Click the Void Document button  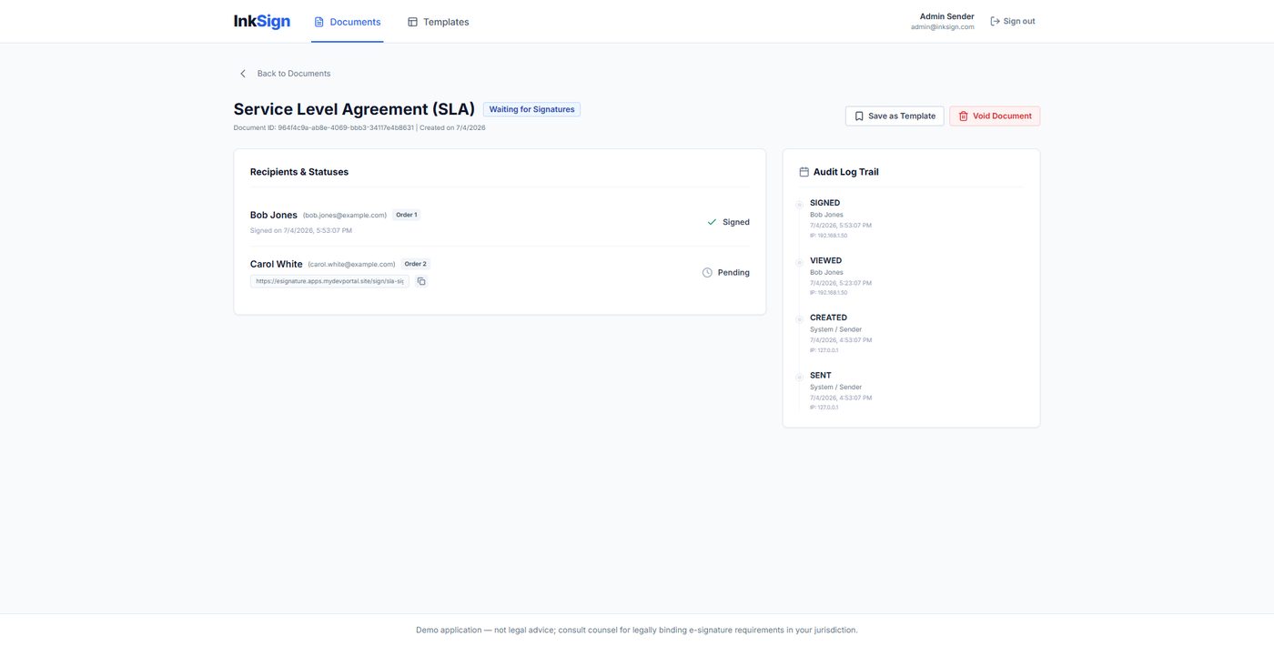[x=995, y=116]
